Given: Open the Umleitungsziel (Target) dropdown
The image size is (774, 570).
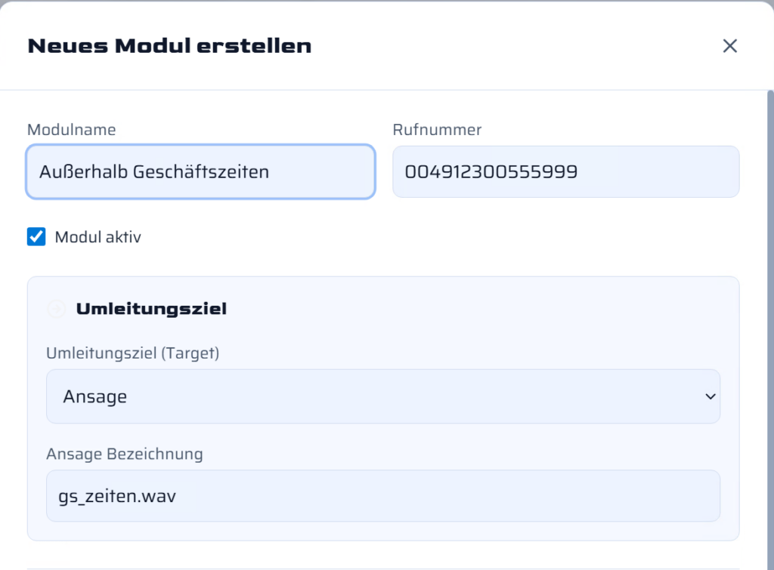Looking at the screenshot, I should [382, 396].
